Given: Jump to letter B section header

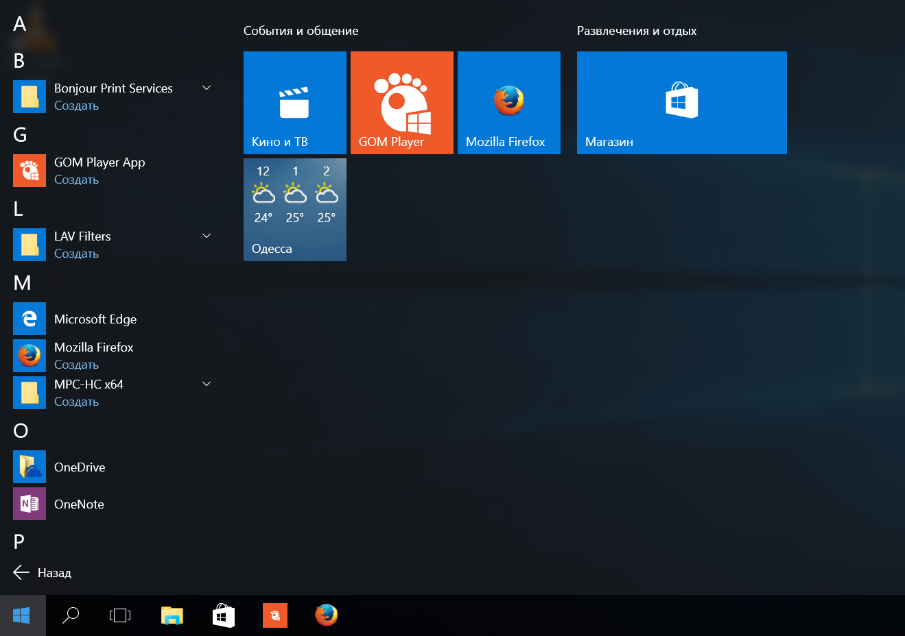Looking at the screenshot, I should [19, 61].
